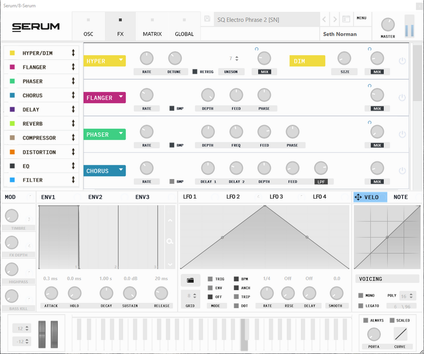Toggle the Flanger BMP checkbox
This screenshot has width=424, height=354.
(172, 108)
